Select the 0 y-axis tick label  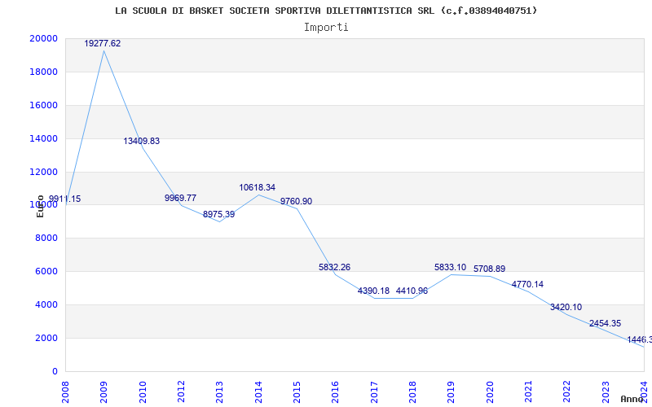[55, 371]
